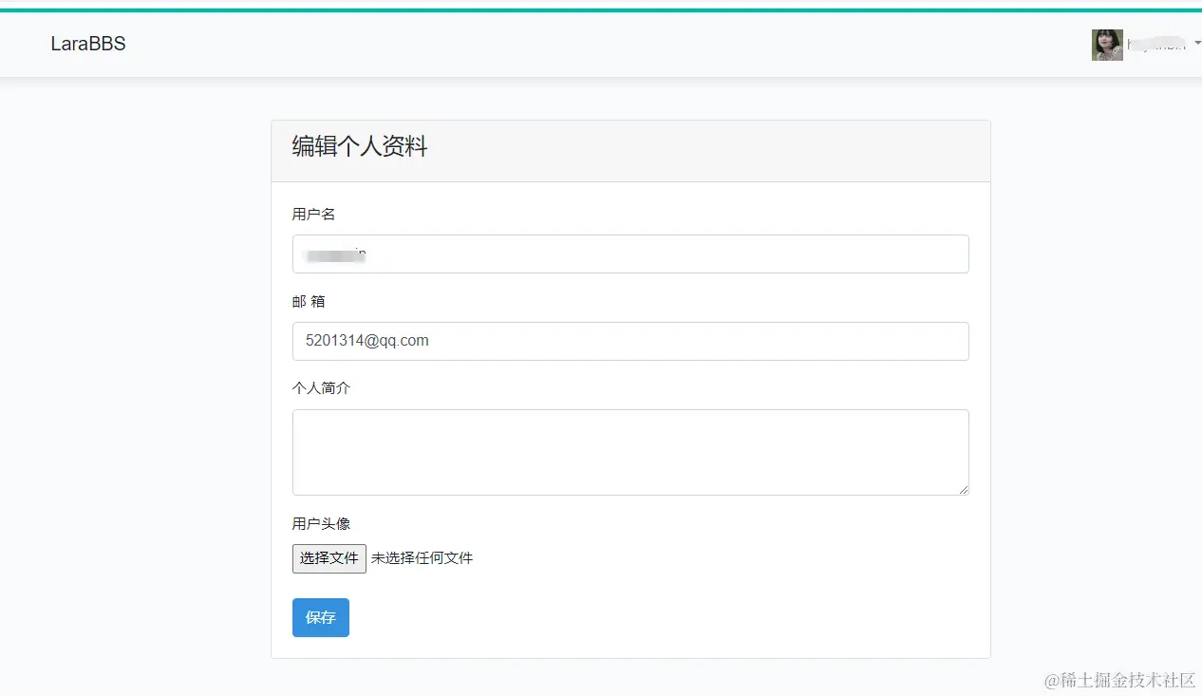This screenshot has width=1202, height=696.
Task: Click the 邮箱 field with 5201314@qq.com
Action: point(630,341)
